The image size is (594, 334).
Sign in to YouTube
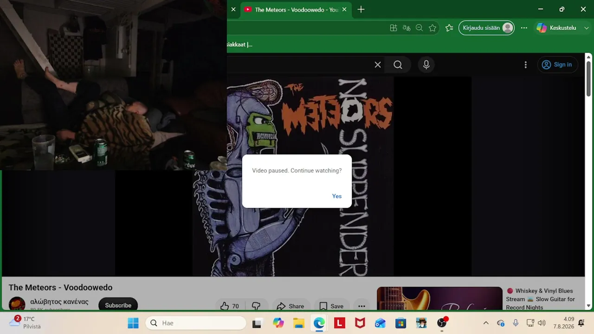[x=557, y=65]
